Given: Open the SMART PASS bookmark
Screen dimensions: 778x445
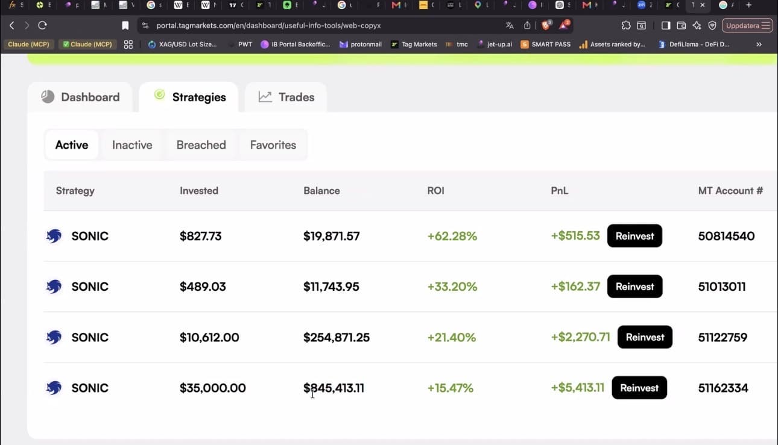Looking at the screenshot, I should tap(546, 44).
